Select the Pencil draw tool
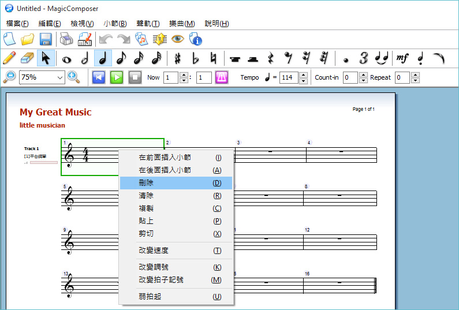Screen dimensions: 459x310 (x=9, y=58)
